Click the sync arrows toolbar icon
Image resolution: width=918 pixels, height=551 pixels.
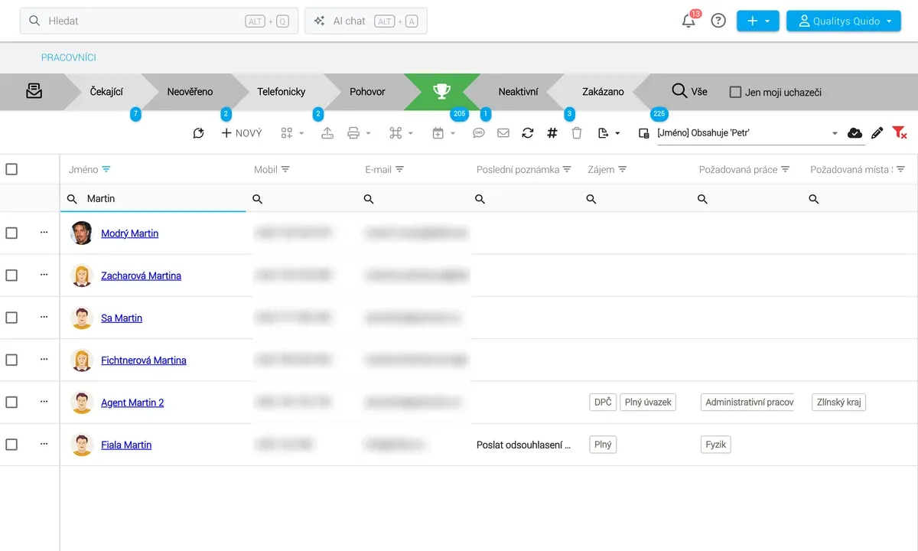point(528,133)
